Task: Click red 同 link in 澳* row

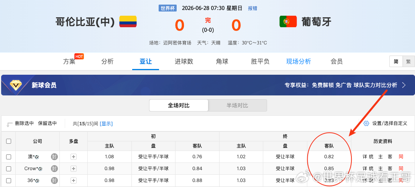Action: (x=401, y=157)
